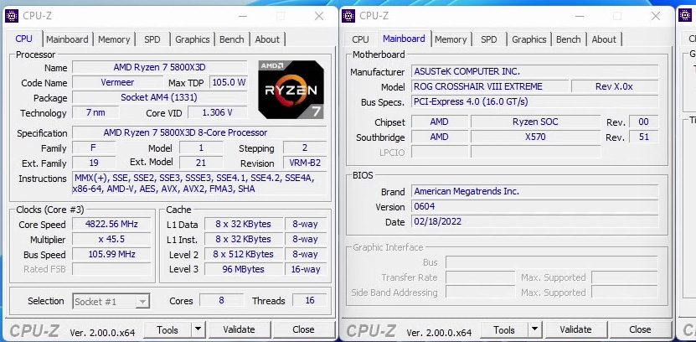Image resolution: width=696 pixels, height=342 pixels.
Task: Click Ext. Model value 21
Action: 201,163
